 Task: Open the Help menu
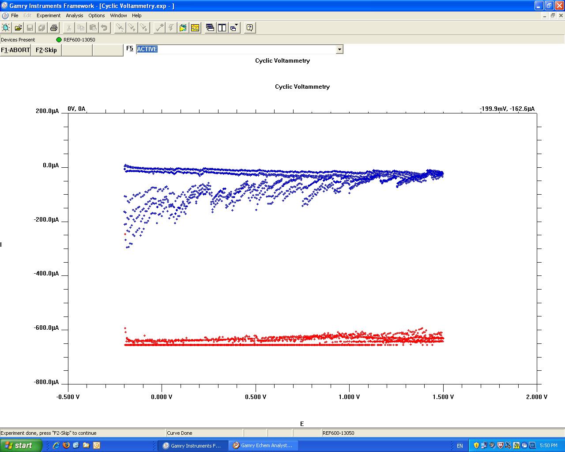(x=137, y=15)
